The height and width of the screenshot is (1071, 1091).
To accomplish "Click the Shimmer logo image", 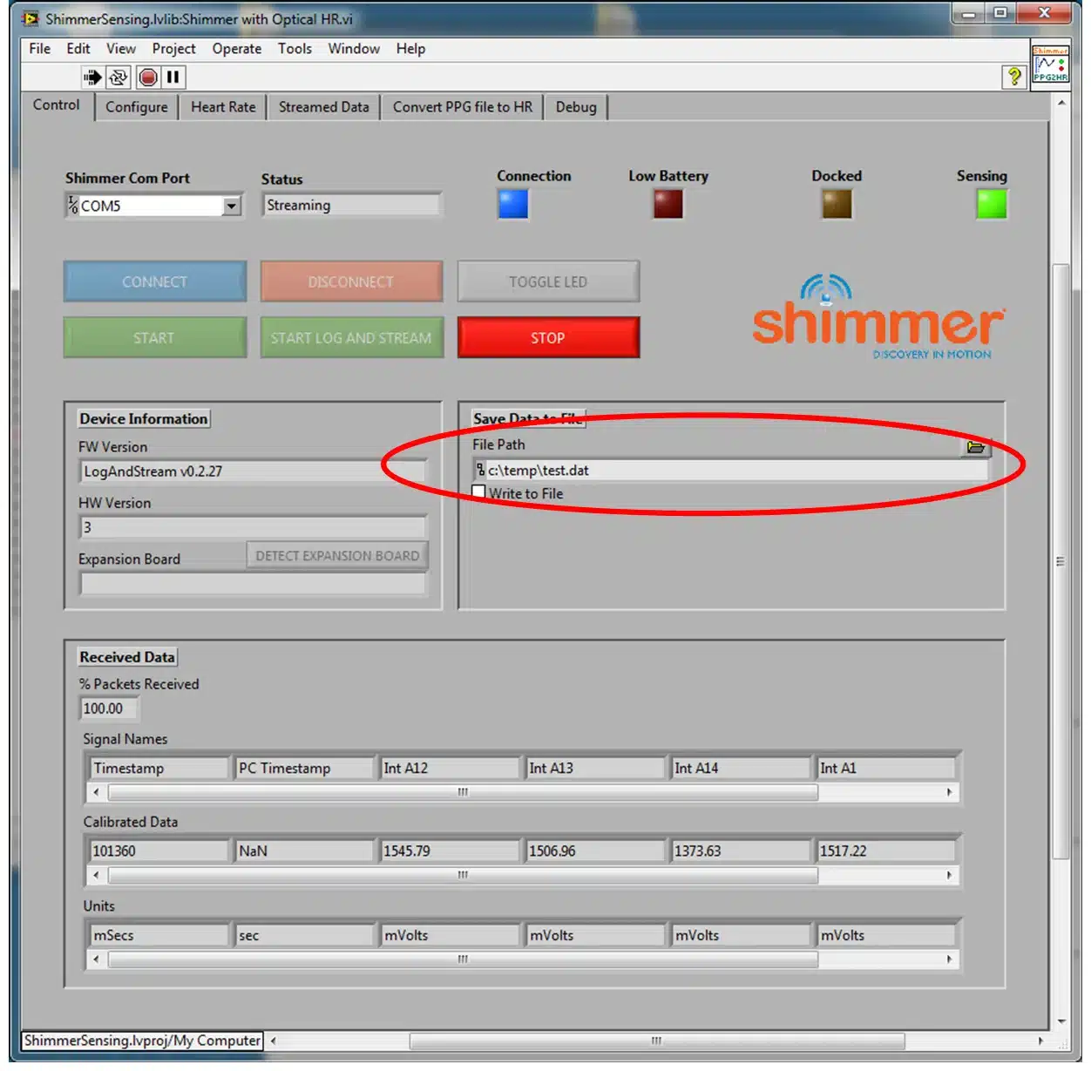I will point(878,317).
